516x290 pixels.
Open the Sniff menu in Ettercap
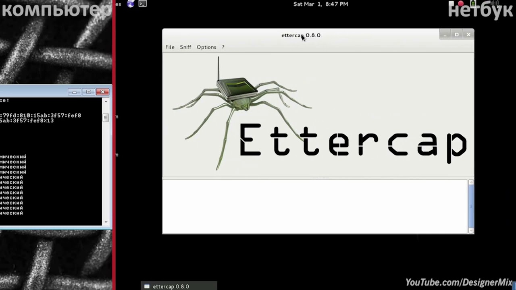tap(185, 47)
